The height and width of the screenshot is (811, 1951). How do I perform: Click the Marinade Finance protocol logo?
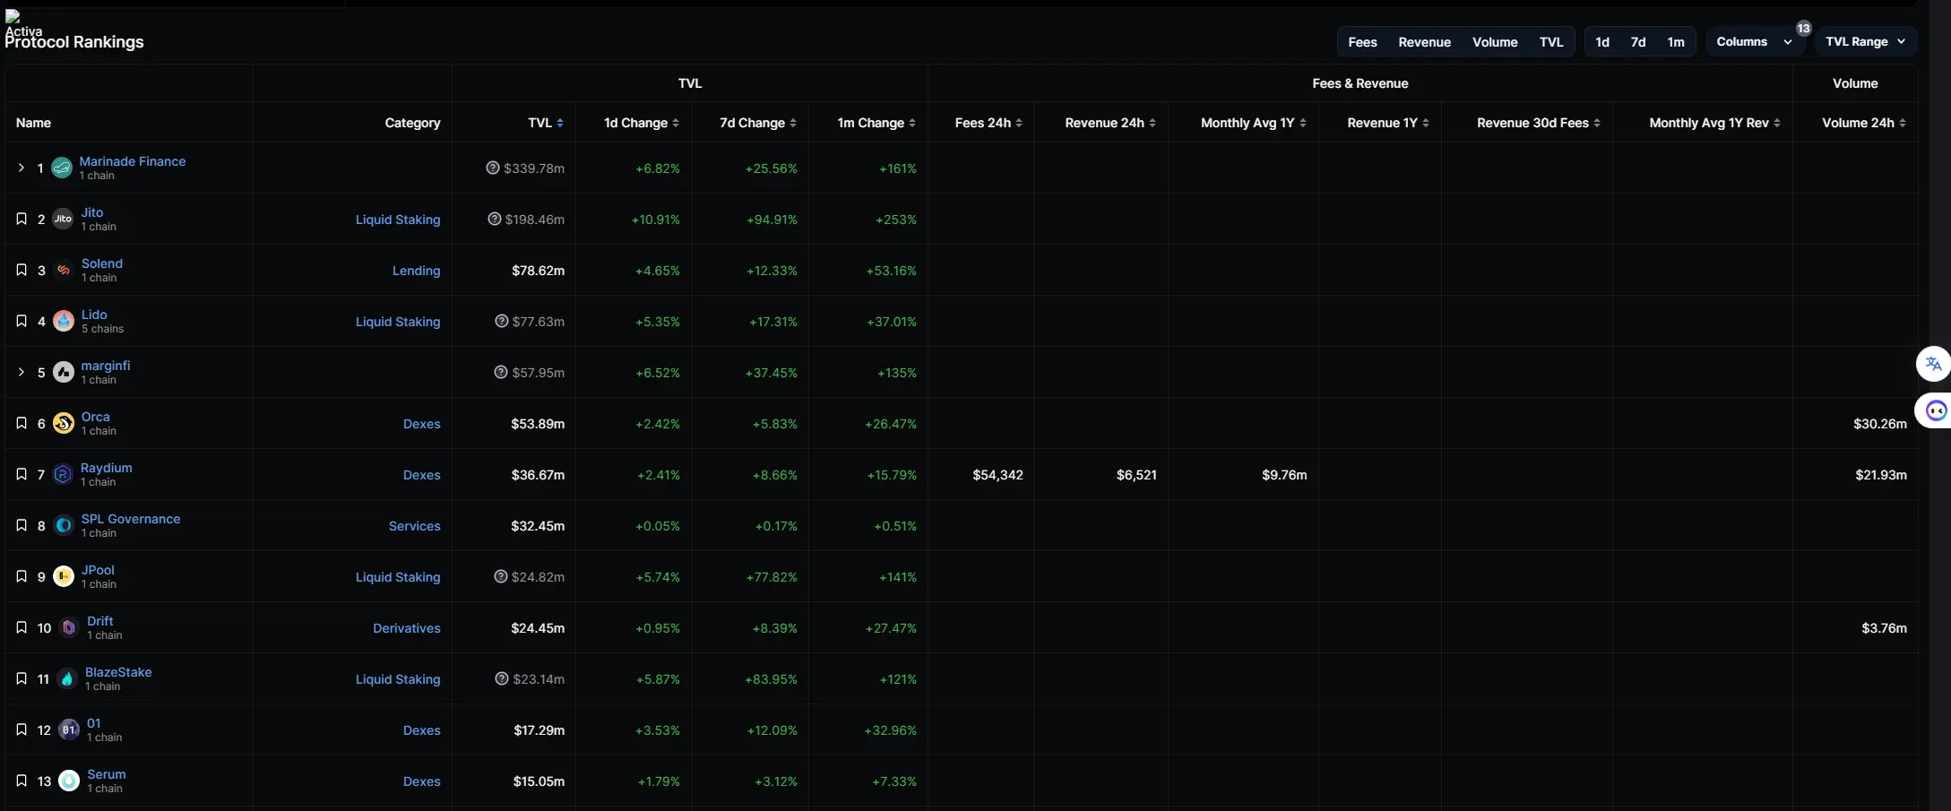click(62, 168)
